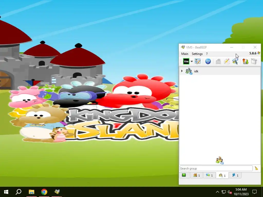Viewport: 263px width, 197px height.
Task: Open Google Chrome from the taskbar
Action: point(44,192)
